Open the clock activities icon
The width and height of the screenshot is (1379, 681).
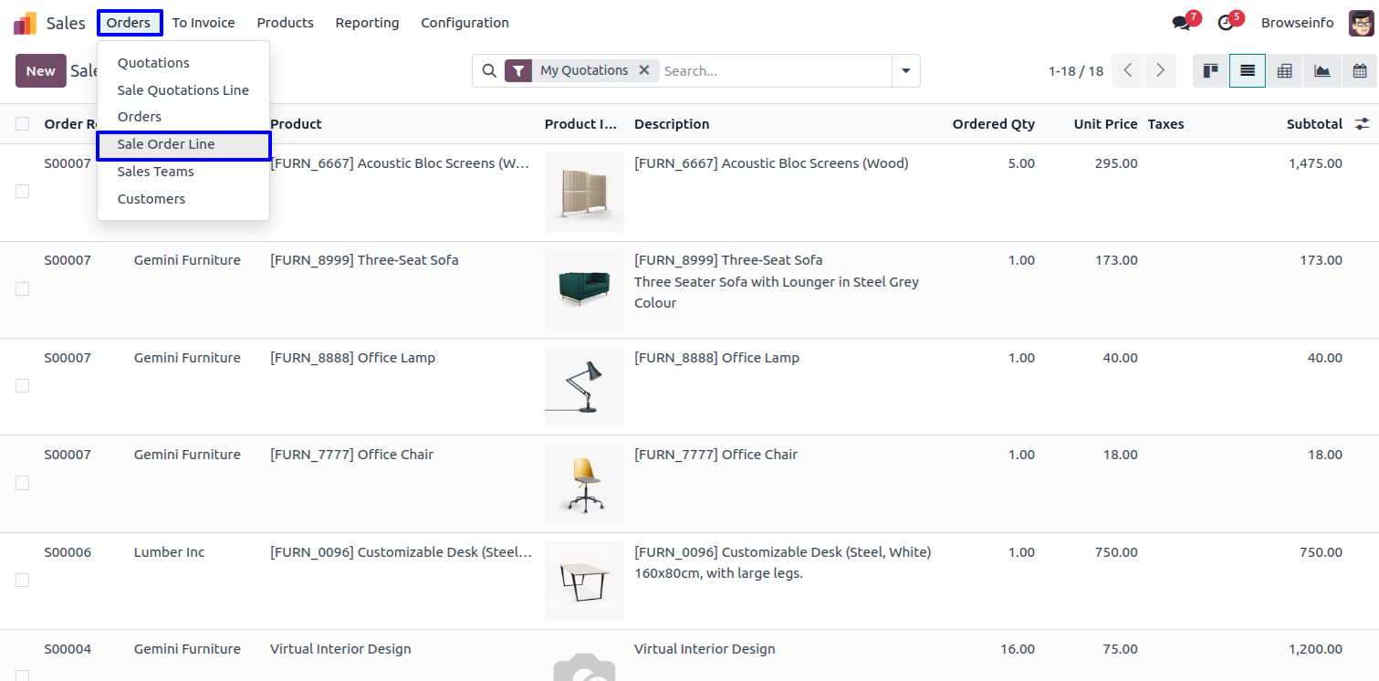point(1226,23)
